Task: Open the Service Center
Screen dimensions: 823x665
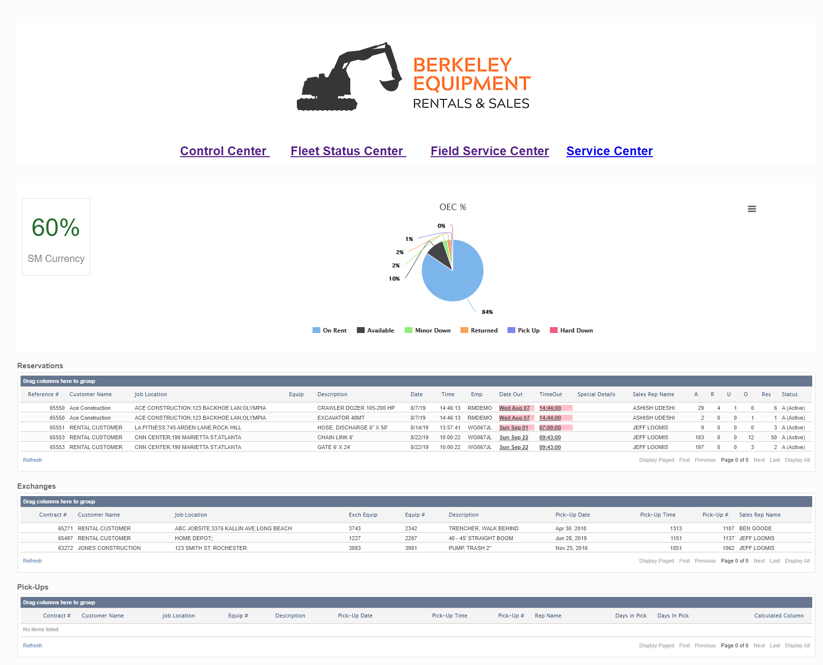Action: (x=609, y=151)
